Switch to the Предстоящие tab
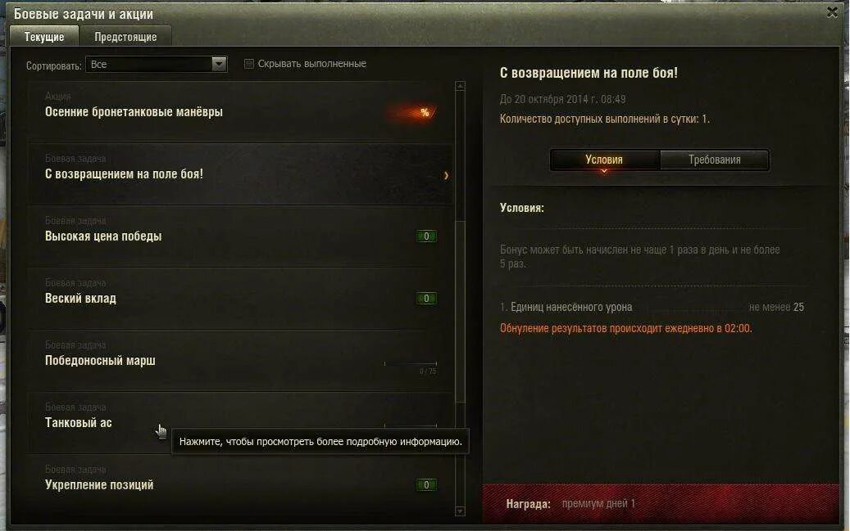Screen dimensions: 850x531 coord(125,37)
